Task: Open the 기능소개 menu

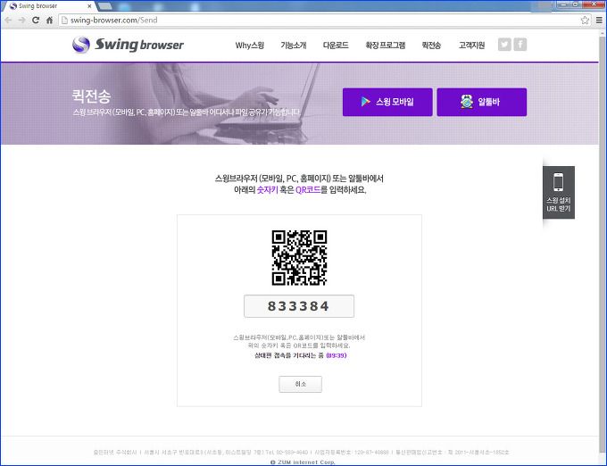Action: click(294, 46)
